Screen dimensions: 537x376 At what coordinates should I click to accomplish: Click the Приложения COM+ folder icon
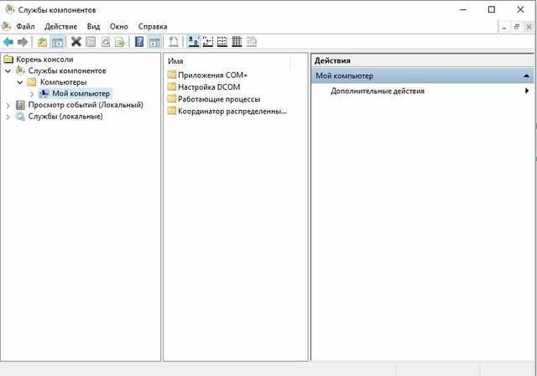click(172, 75)
